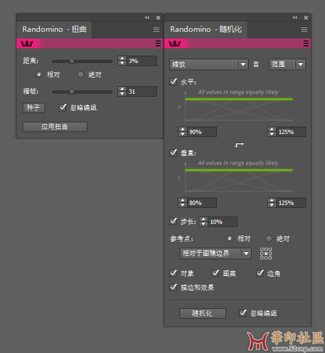Click crown icon in 随机化 panel
325x353 pixels.
click(175, 43)
